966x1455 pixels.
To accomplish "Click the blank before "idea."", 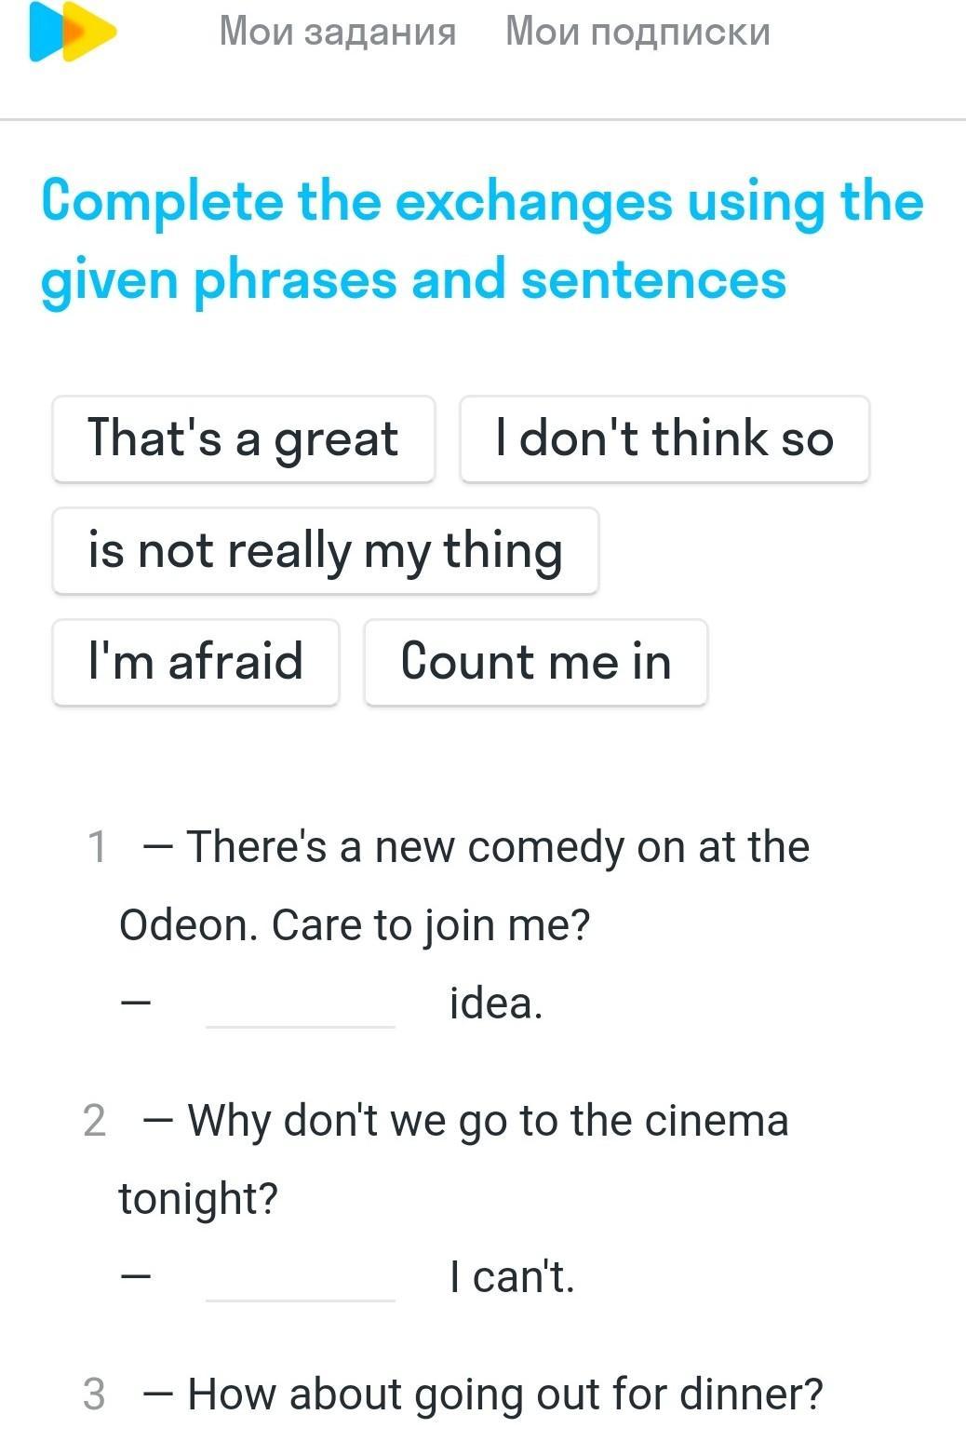I will (x=301, y=1005).
